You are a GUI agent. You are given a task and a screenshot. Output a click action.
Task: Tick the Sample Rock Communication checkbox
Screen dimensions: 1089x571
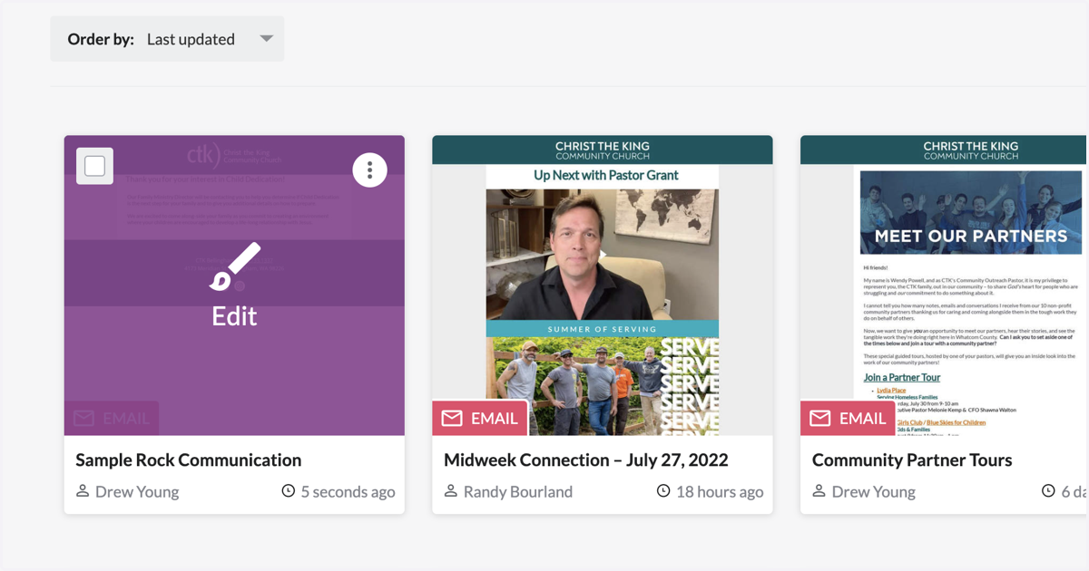click(x=94, y=166)
